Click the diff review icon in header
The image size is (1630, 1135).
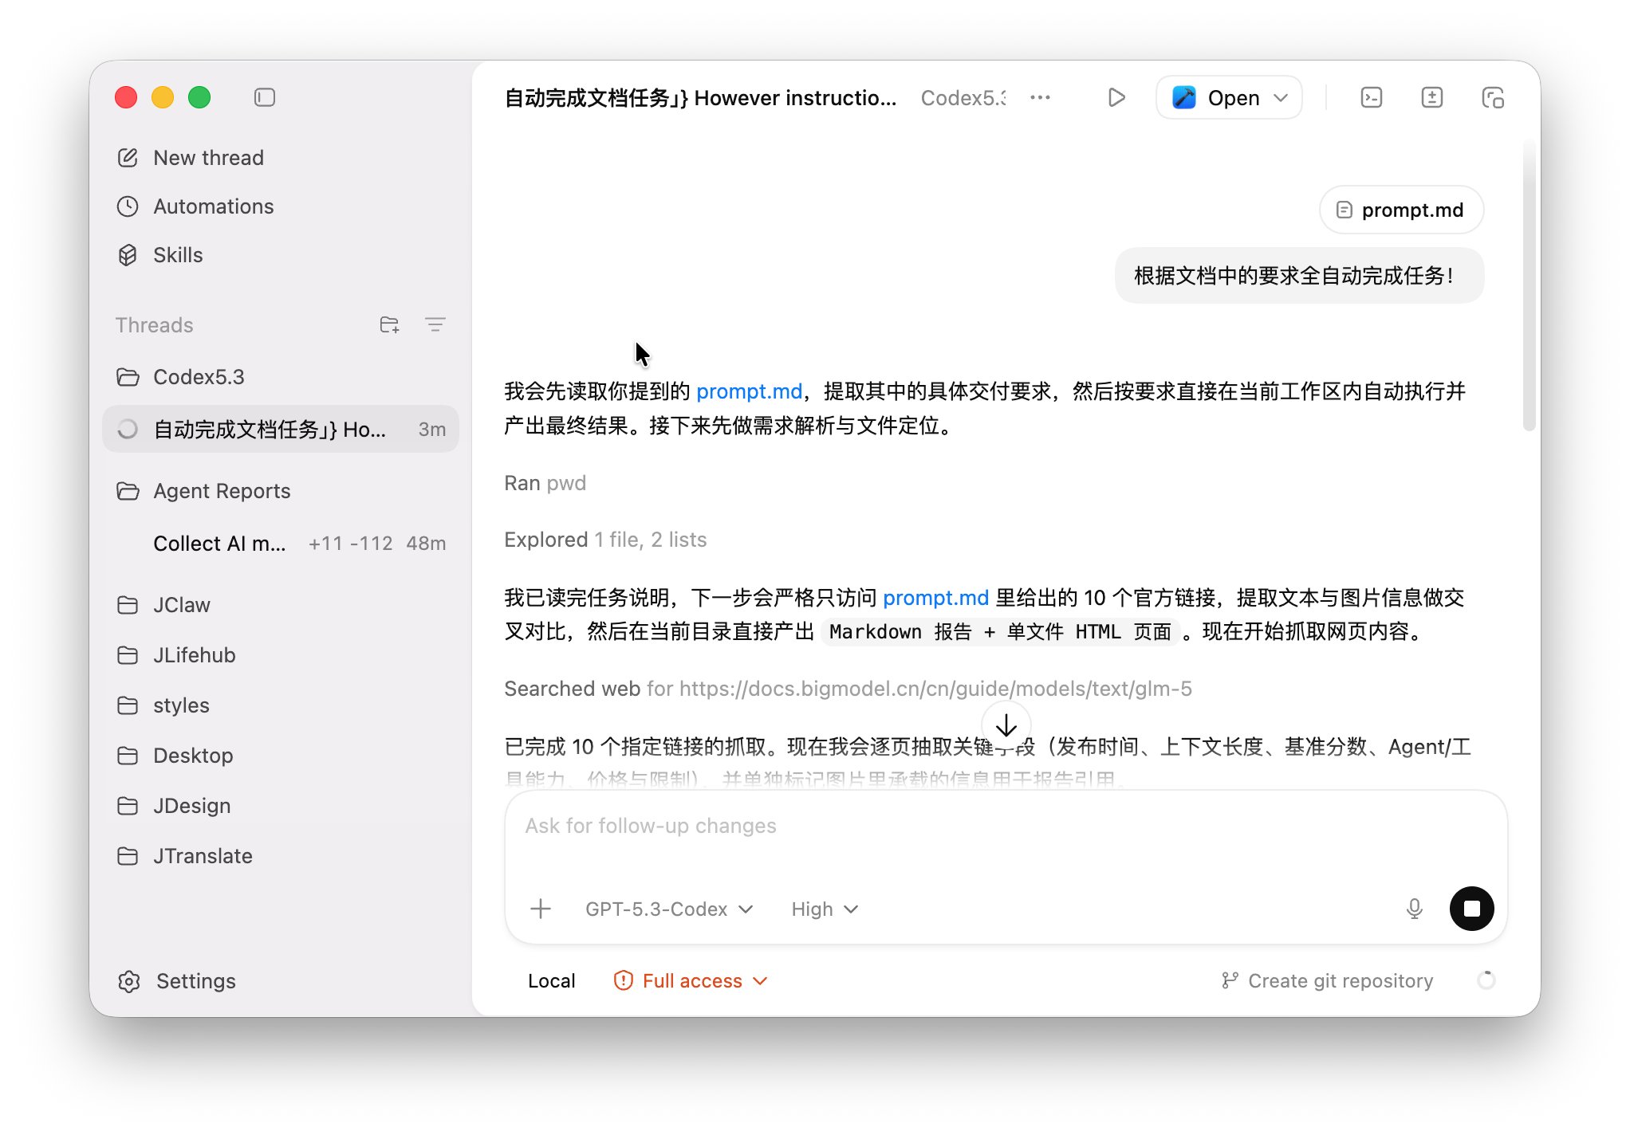tap(1431, 97)
